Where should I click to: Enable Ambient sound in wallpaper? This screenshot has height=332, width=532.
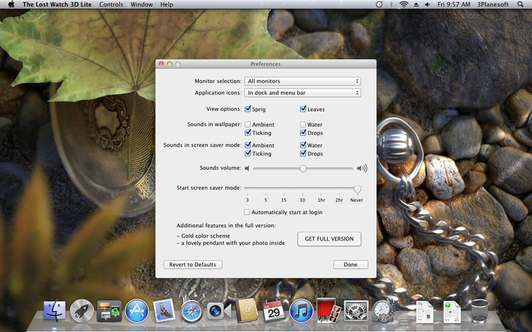[x=247, y=125]
